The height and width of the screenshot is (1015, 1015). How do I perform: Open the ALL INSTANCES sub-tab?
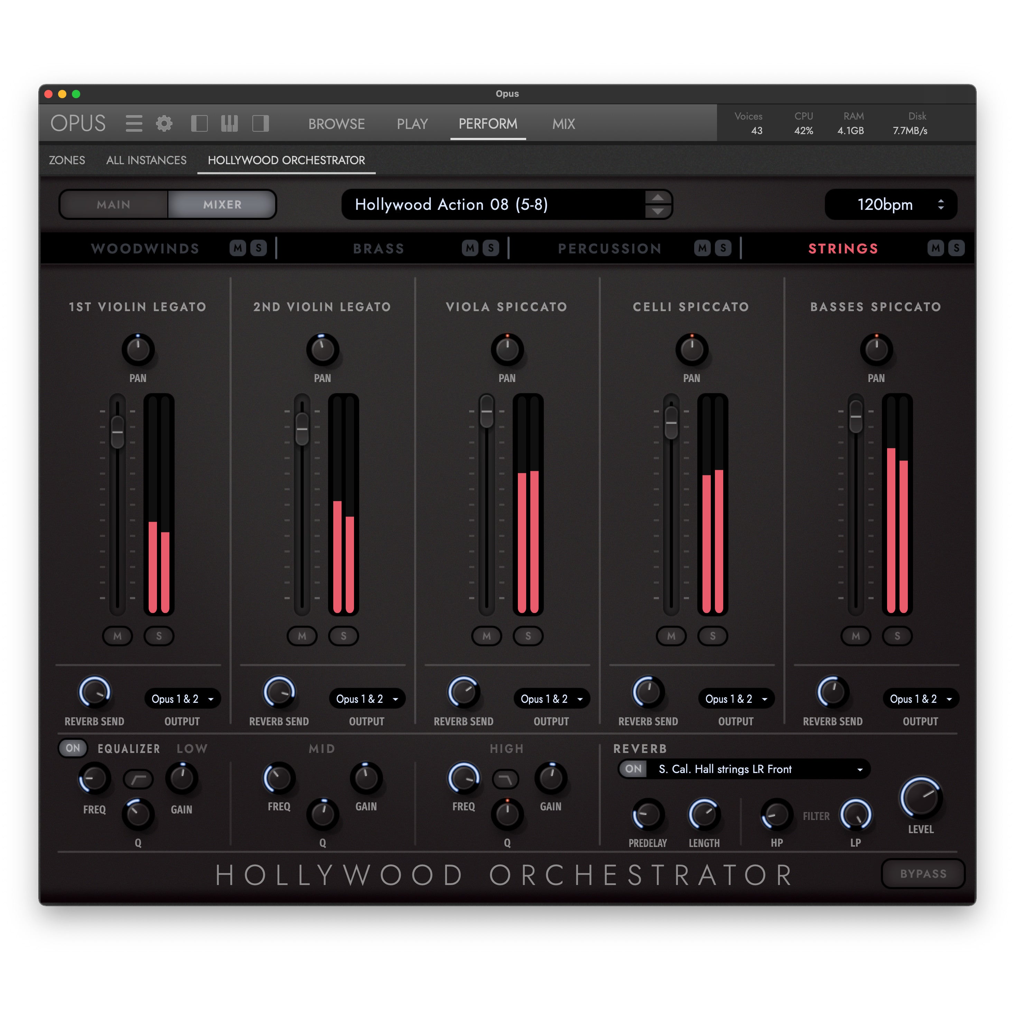(146, 160)
